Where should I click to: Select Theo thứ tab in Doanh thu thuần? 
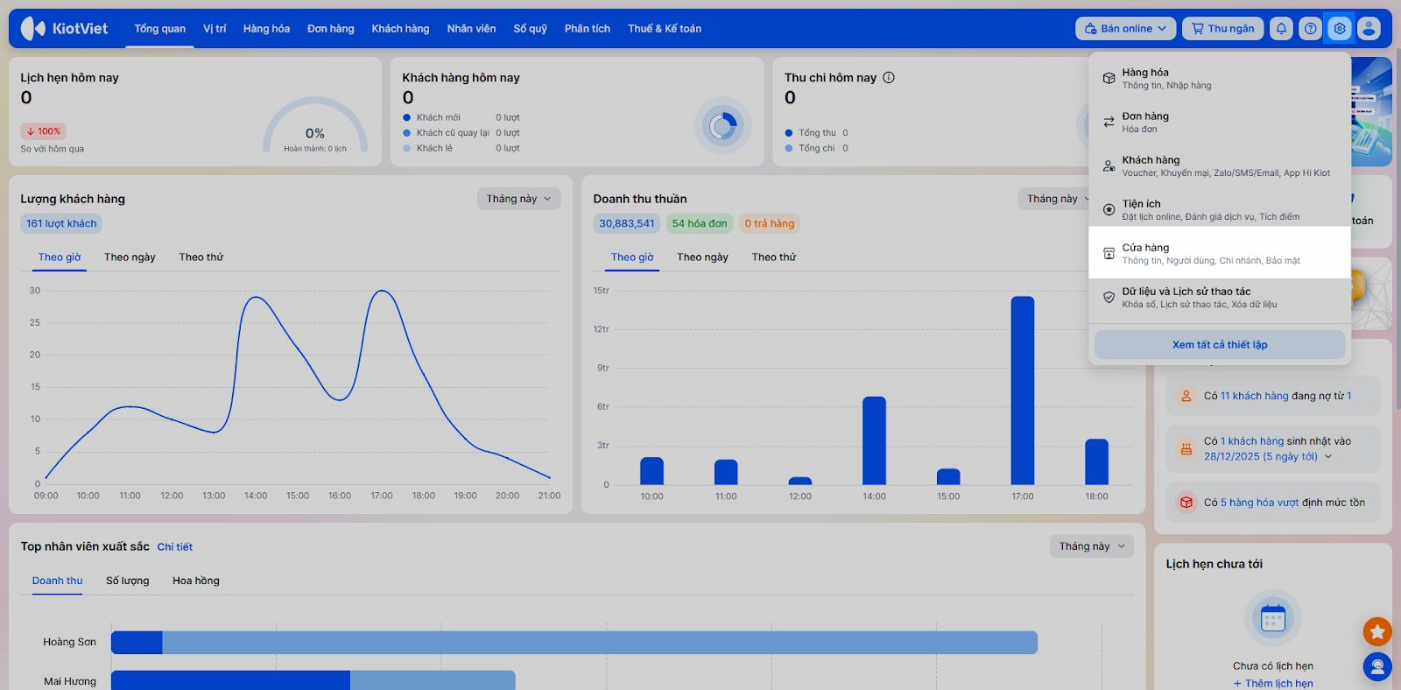pyautogui.click(x=774, y=257)
